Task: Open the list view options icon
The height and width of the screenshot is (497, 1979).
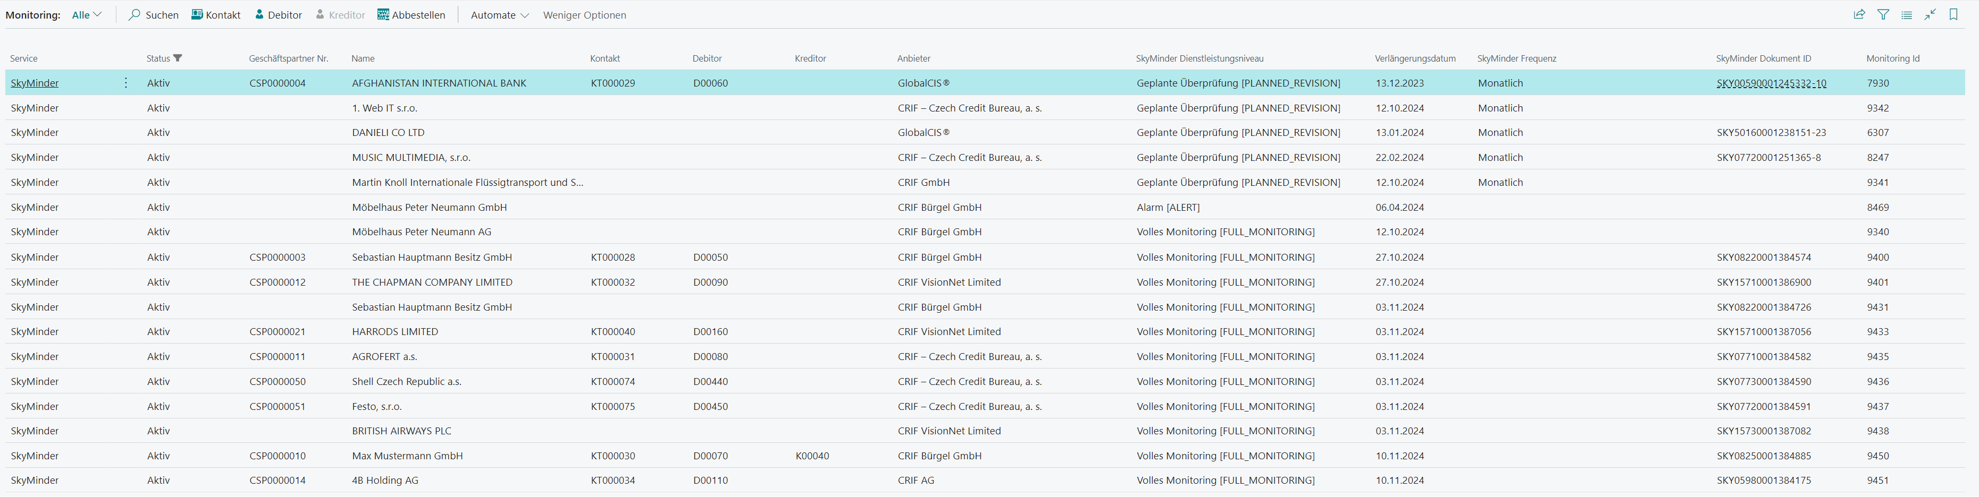Action: pyautogui.click(x=1907, y=14)
